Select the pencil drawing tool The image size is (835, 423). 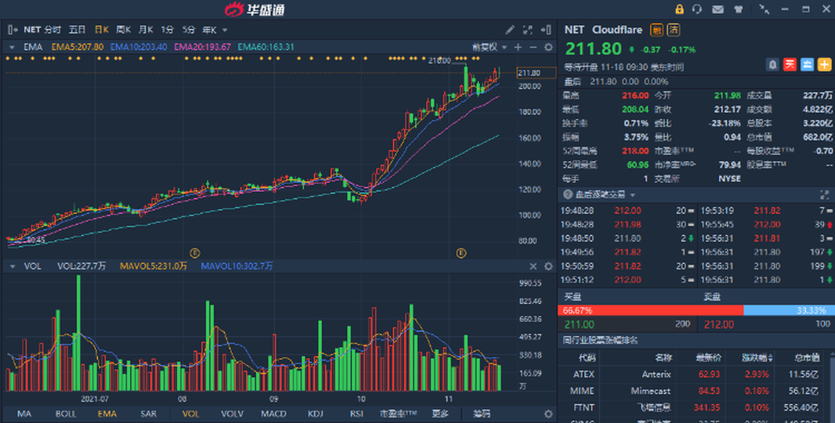click(x=510, y=30)
